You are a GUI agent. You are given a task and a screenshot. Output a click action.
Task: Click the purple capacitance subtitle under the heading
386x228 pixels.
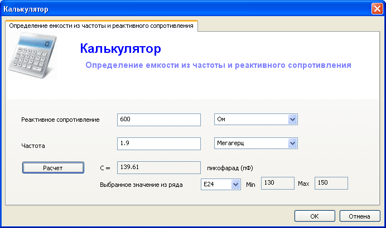pyautogui.click(x=218, y=65)
